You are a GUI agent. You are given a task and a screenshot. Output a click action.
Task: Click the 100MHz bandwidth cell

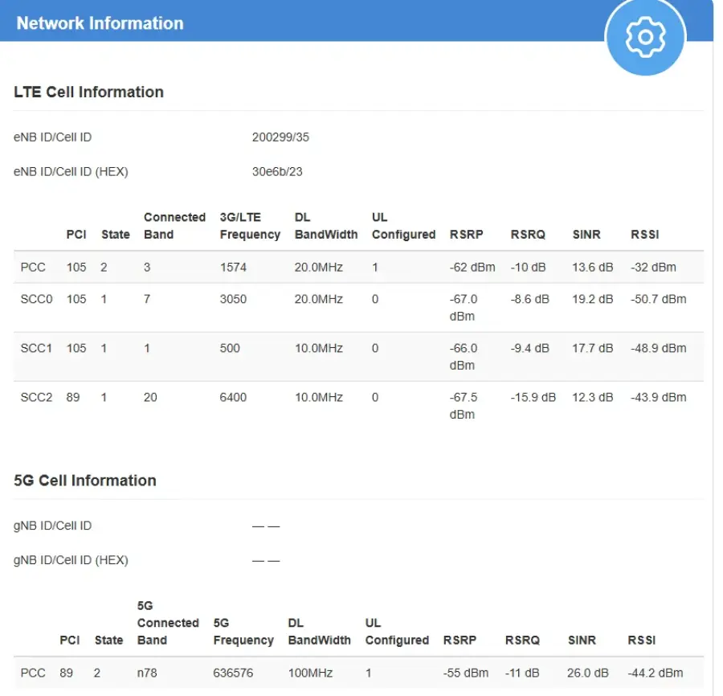pyautogui.click(x=310, y=673)
